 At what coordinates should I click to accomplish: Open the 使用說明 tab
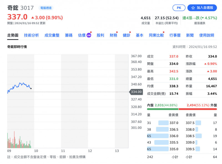(x=206, y=35)
